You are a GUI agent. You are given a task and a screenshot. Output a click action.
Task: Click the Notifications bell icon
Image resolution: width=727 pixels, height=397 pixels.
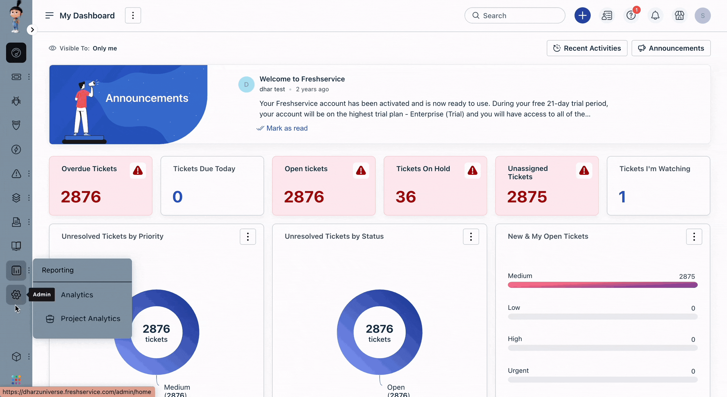(655, 15)
